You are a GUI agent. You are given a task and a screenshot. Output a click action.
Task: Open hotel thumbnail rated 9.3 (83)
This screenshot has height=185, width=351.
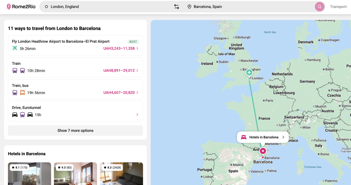75,174
